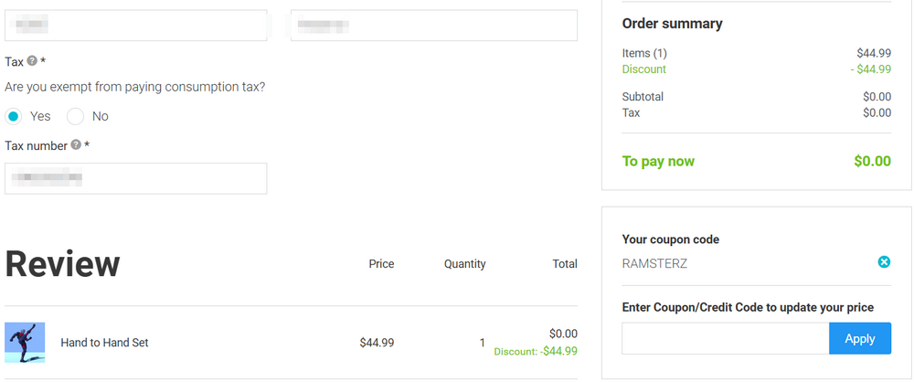Select Yes for tax exemption
This screenshot has height=382, width=914.
click(14, 116)
